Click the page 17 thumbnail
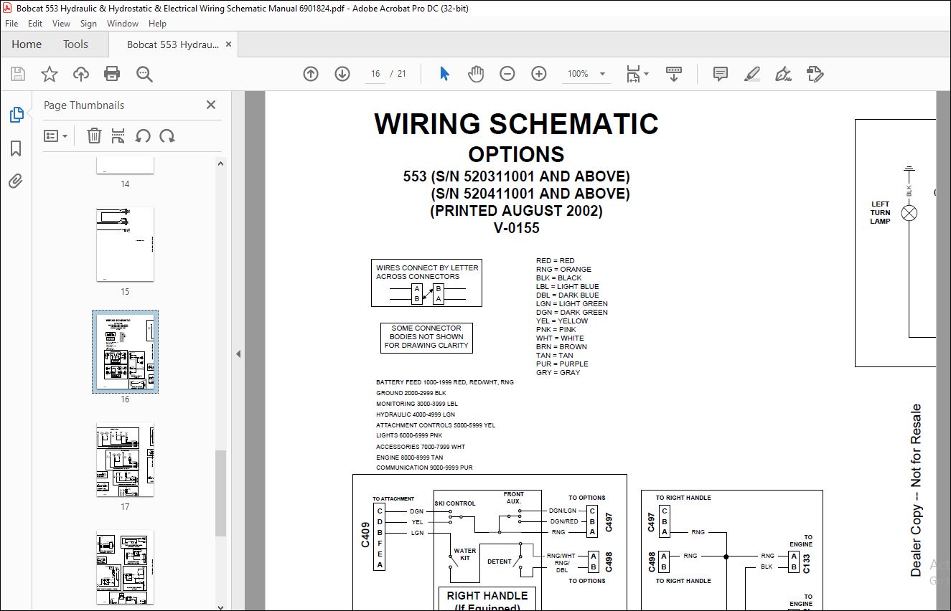Viewport: 951px width, 611px height. (125, 460)
